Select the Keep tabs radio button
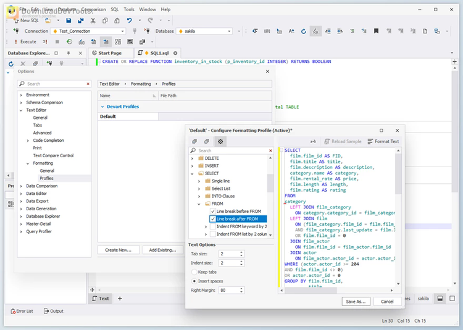Screen dimensions: 463x330 (194, 272)
